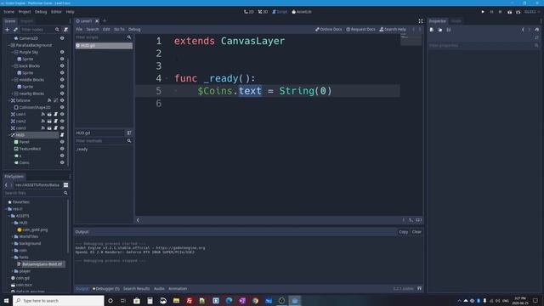Collapse the Purple Sky node tree
Viewport: 544px width, 306px height.
[13, 52]
